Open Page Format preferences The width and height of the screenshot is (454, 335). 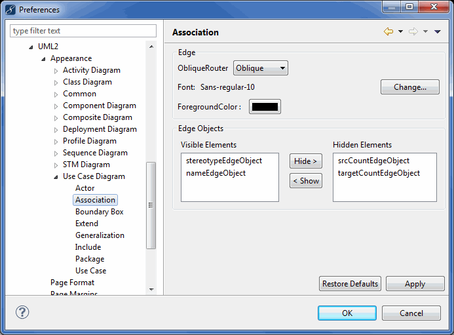tap(72, 283)
